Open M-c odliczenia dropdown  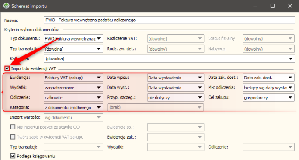point(269,88)
